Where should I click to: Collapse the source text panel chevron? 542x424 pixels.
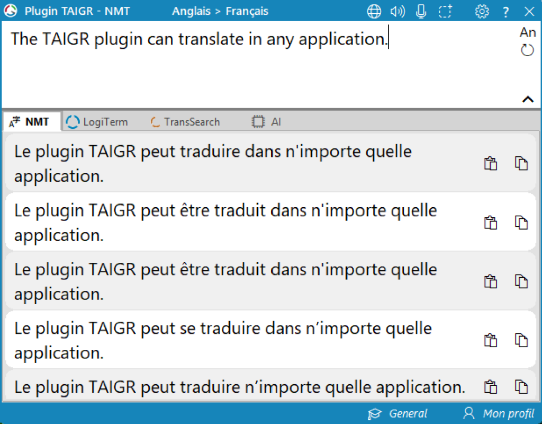coord(528,99)
